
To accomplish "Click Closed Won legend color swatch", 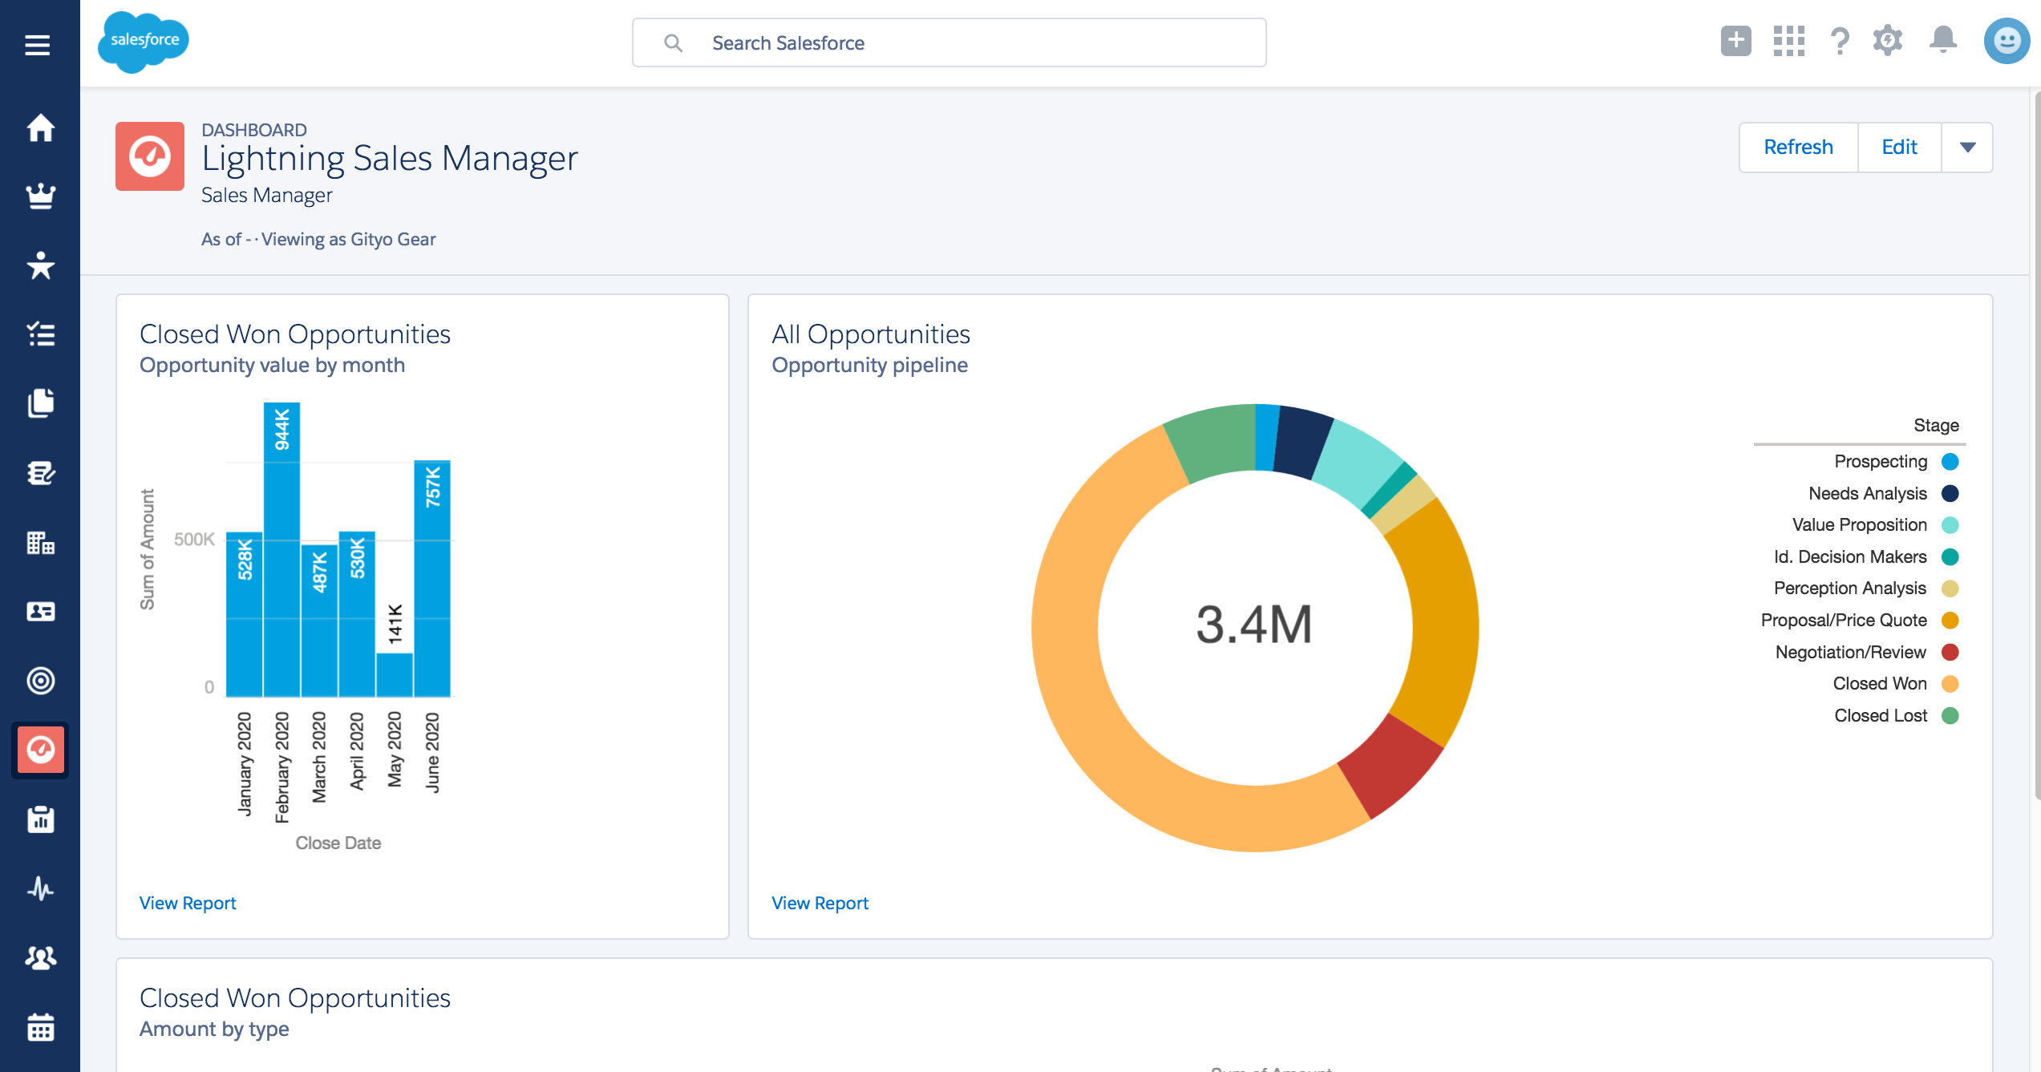I will tap(1950, 684).
